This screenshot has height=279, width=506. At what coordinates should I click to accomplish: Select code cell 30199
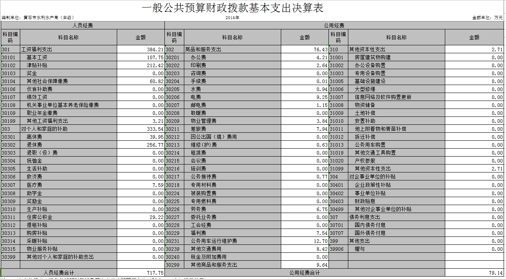[x=10, y=121]
